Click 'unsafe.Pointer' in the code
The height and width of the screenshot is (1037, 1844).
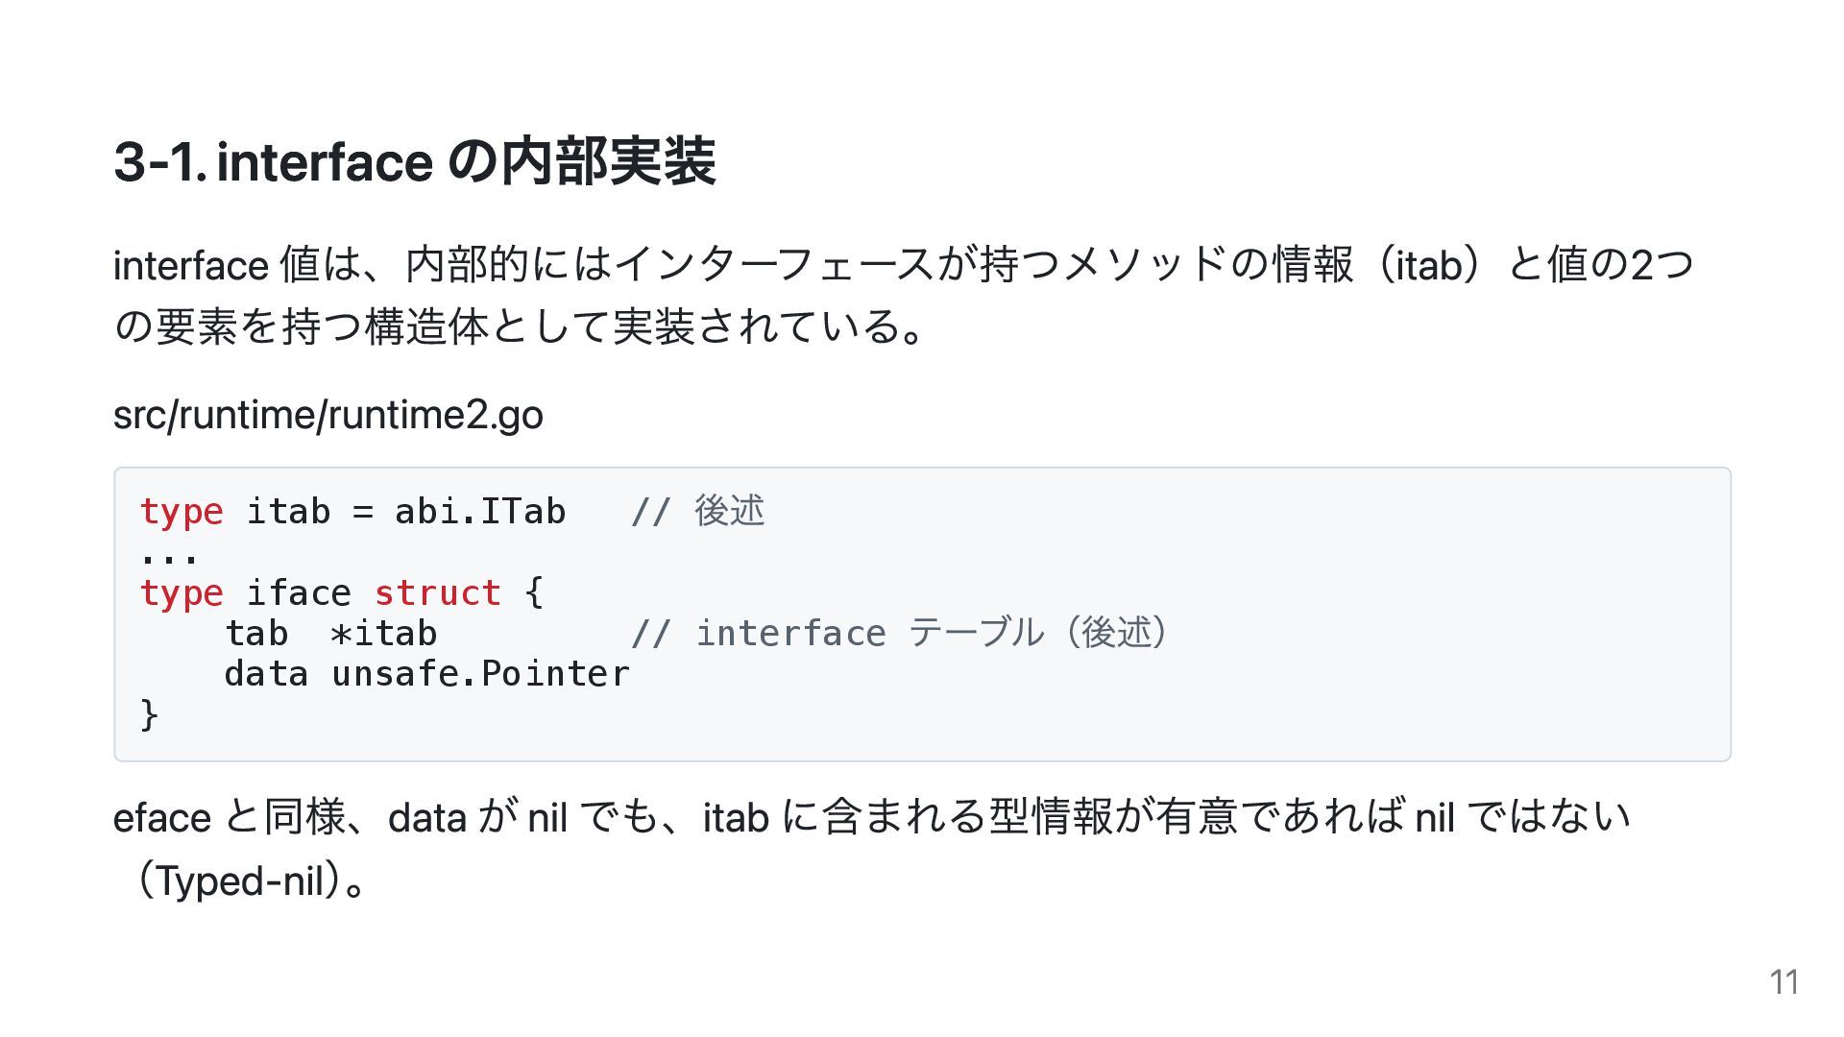pyautogui.click(x=480, y=674)
